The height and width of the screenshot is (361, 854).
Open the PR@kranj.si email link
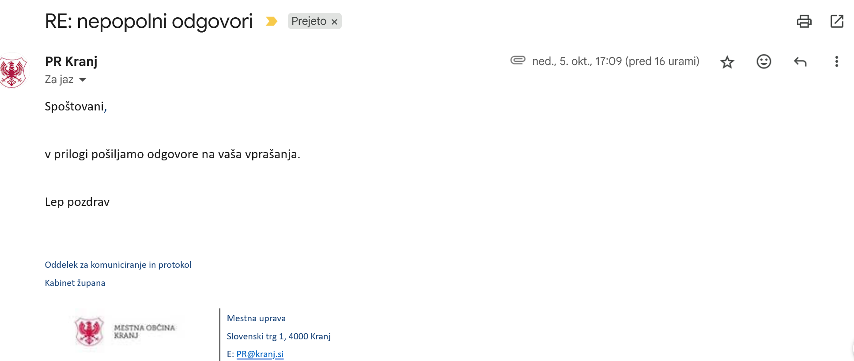[x=260, y=354]
